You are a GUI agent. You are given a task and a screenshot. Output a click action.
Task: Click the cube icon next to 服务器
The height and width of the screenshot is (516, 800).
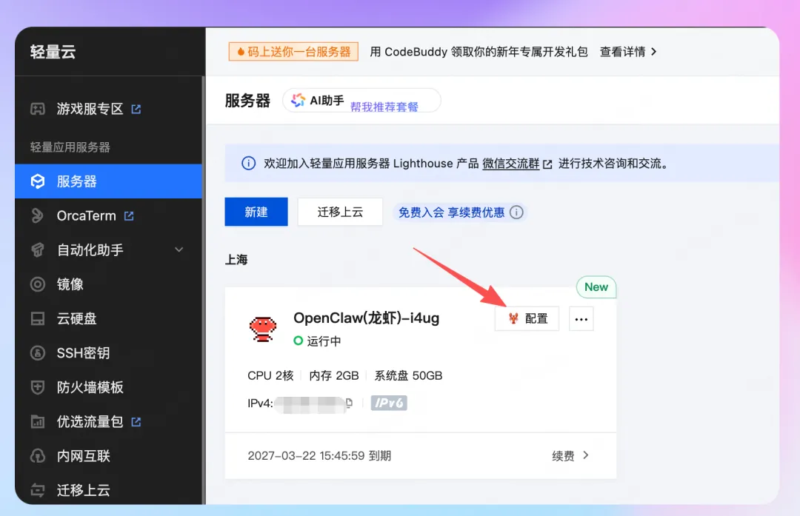(38, 181)
